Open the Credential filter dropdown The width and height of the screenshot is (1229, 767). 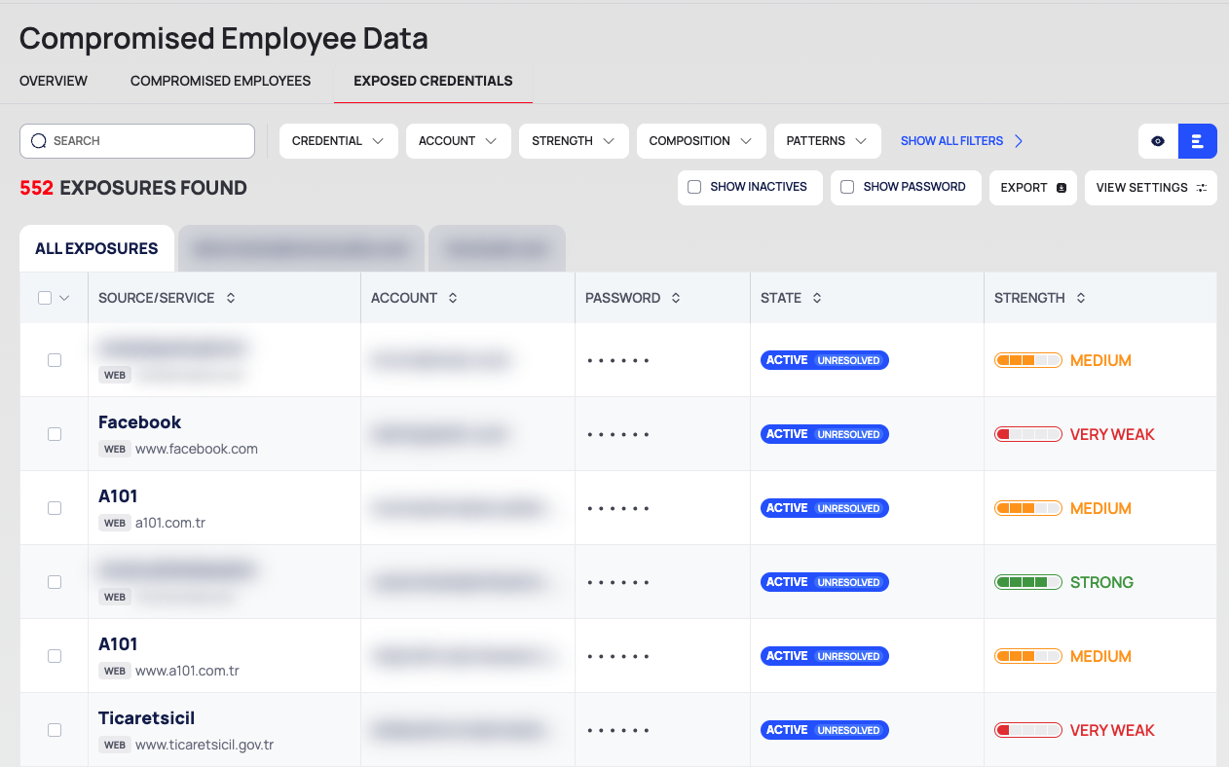(x=339, y=141)
